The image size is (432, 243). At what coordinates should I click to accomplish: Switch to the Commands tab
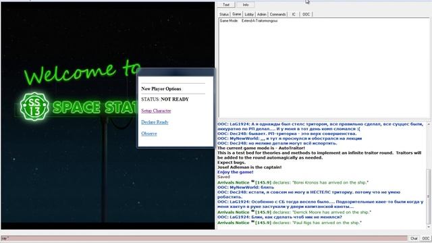coord(277,14)
